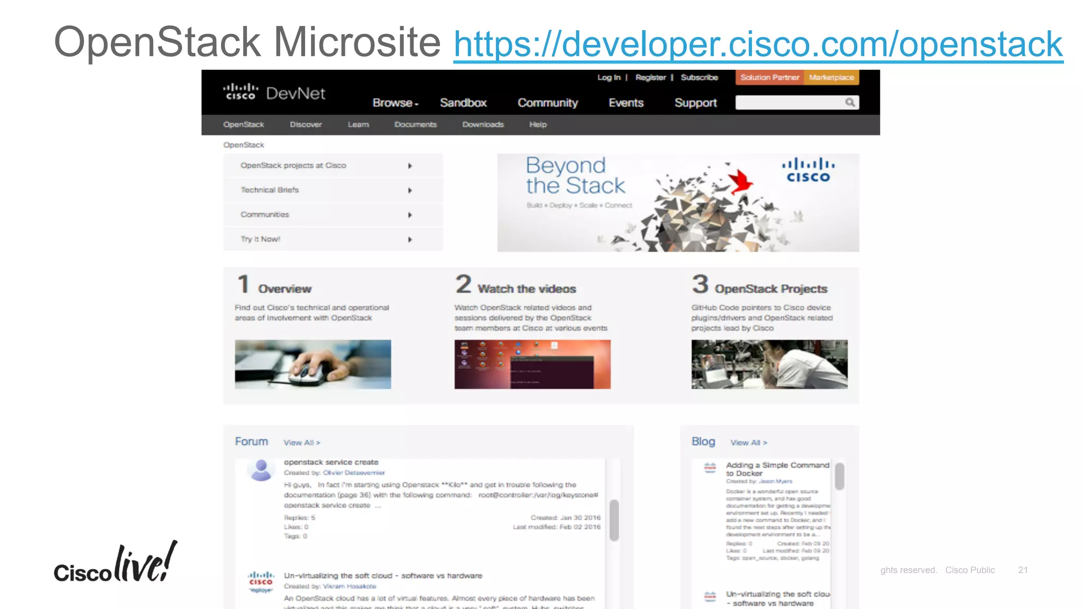Click Forum View All link
The image size is (1083, 609).
(x=301, y=442)
